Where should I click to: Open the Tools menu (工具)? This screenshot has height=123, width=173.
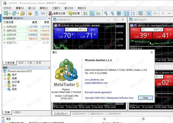[56, 8]
